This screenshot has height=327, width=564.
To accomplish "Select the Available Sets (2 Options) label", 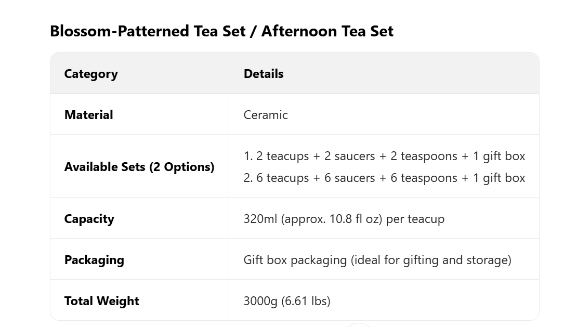I will click(x=139, y=167).
